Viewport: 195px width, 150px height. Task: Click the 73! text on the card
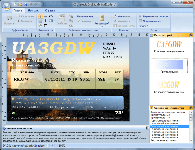119,113
